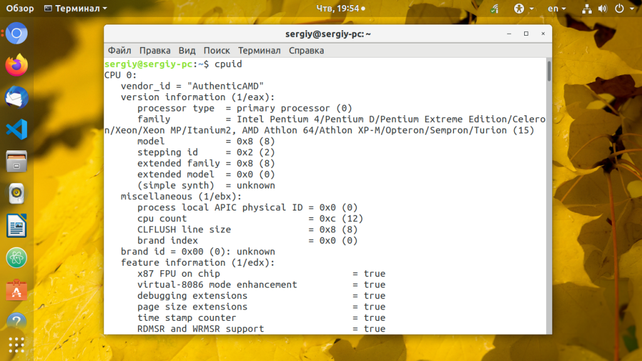Expand the 'en' keyboard layout selector
This screenshot has height=361, width=642.
click(556, 9)
